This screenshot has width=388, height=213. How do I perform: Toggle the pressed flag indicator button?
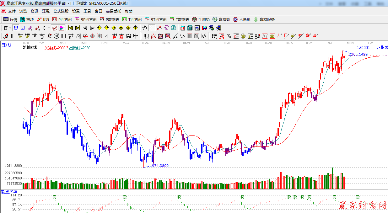pyautogui.click(x=62, y=28)
